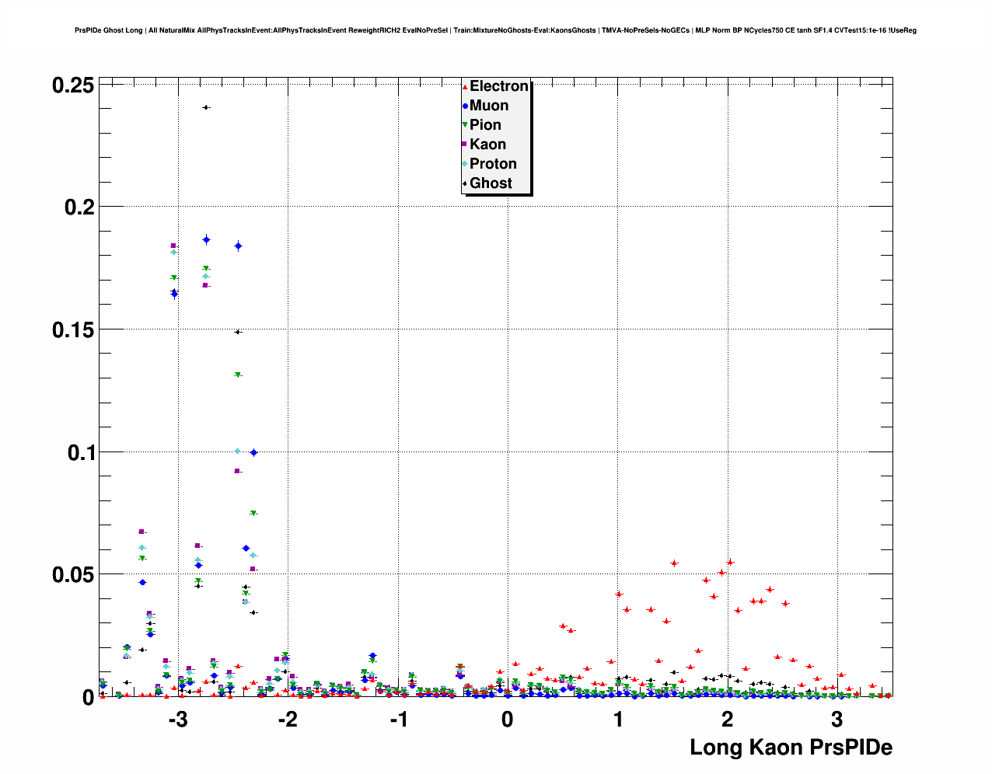The image size is (992, 774).
Task: Select the 3 x-axis tick label
Action: point(837,720)
